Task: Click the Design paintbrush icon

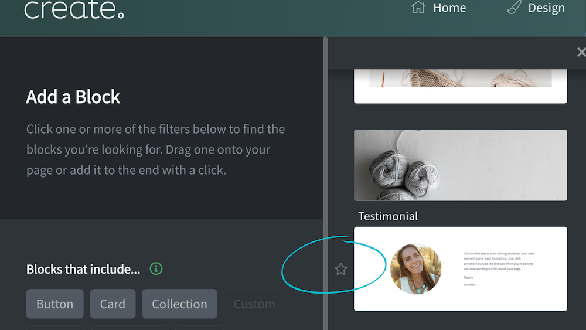Action: 515,8
